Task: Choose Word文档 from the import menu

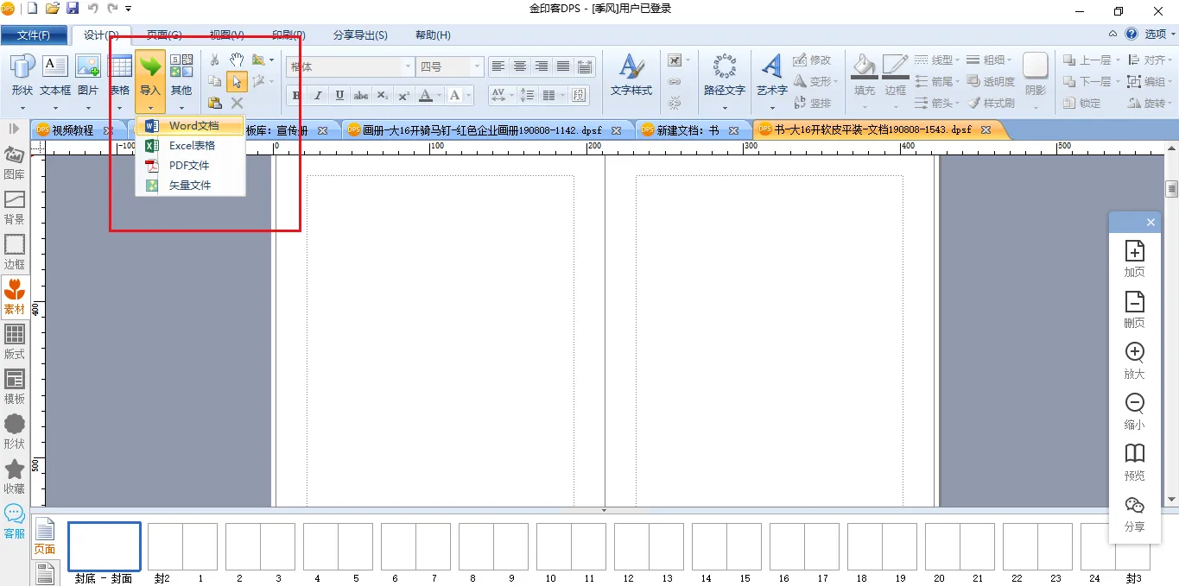Action: point(193,126)
